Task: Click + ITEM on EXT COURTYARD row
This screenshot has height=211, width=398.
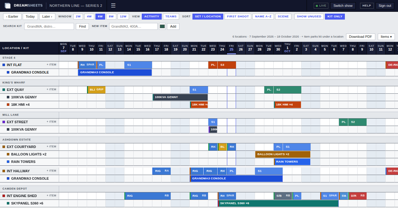Action: 51,146
